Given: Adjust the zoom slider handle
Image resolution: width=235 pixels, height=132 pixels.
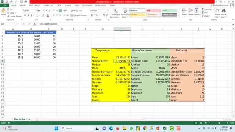Looking at the screenshot, I should click(x=219, y=123).
